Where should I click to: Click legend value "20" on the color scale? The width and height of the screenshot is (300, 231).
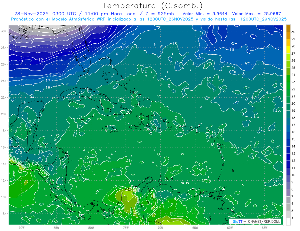point(293,103)
